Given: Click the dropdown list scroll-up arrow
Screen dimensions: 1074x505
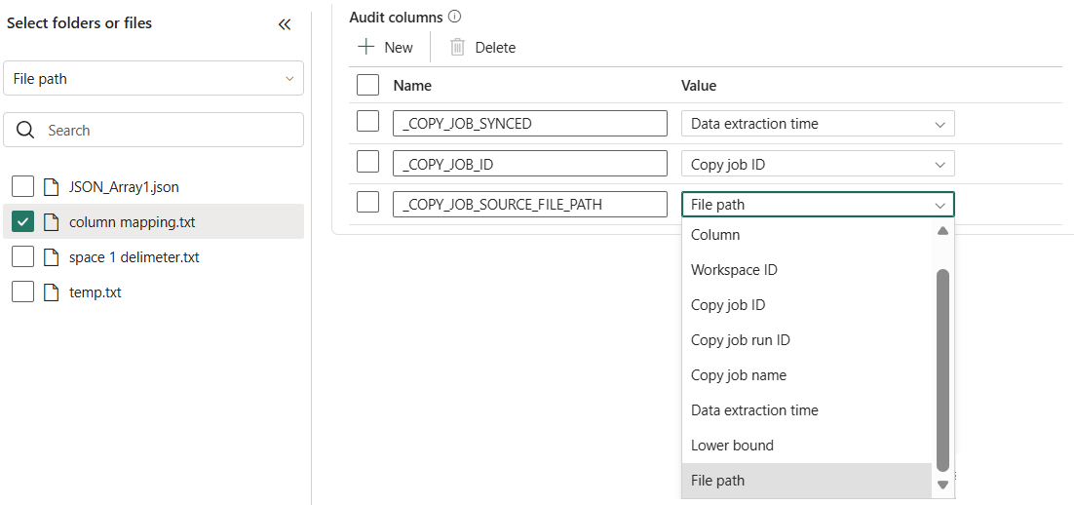Looking at the screenshot, I should click(942, 231).
